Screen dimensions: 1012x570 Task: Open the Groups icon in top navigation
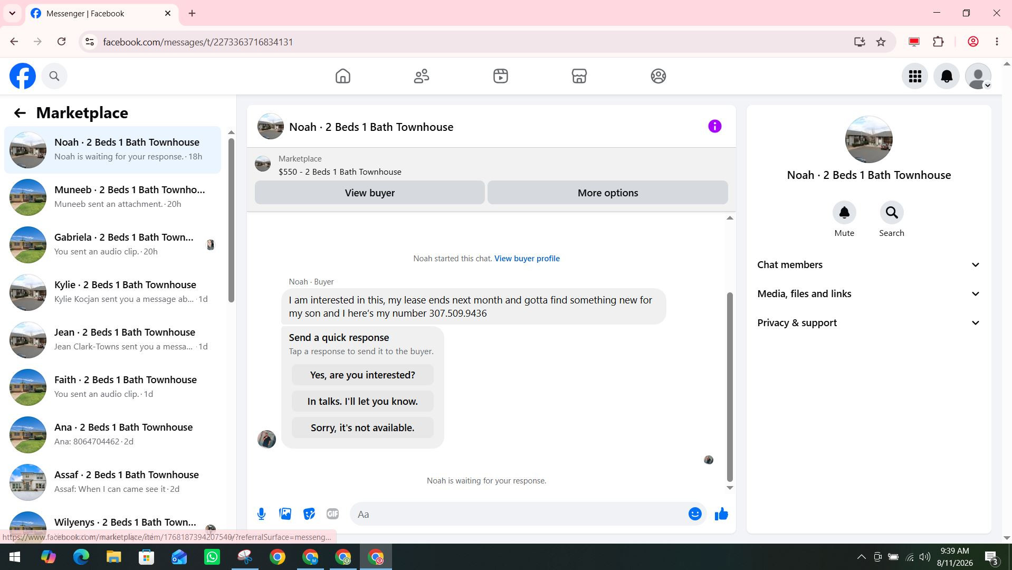click(658, 76)
